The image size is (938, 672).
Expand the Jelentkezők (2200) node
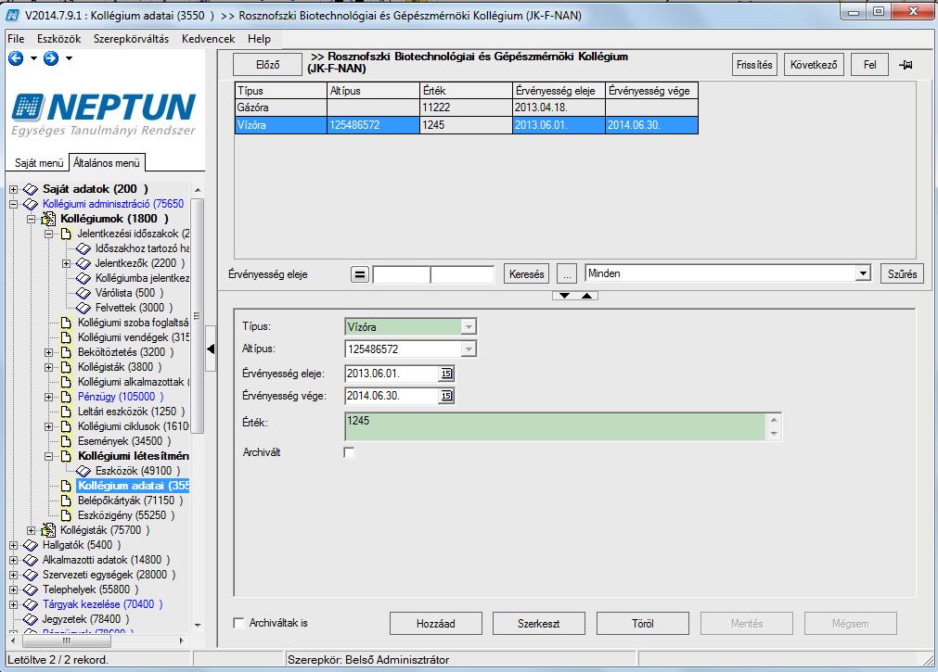tap(67, 263)
